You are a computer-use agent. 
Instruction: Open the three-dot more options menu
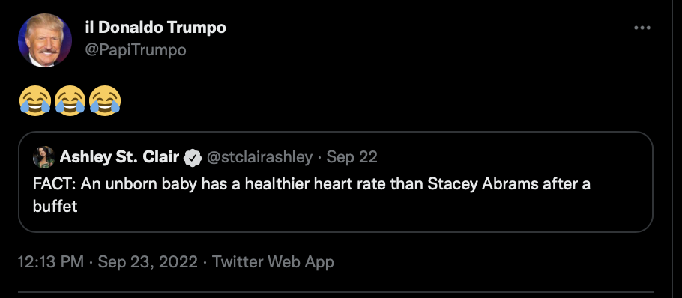click(642, 28)
